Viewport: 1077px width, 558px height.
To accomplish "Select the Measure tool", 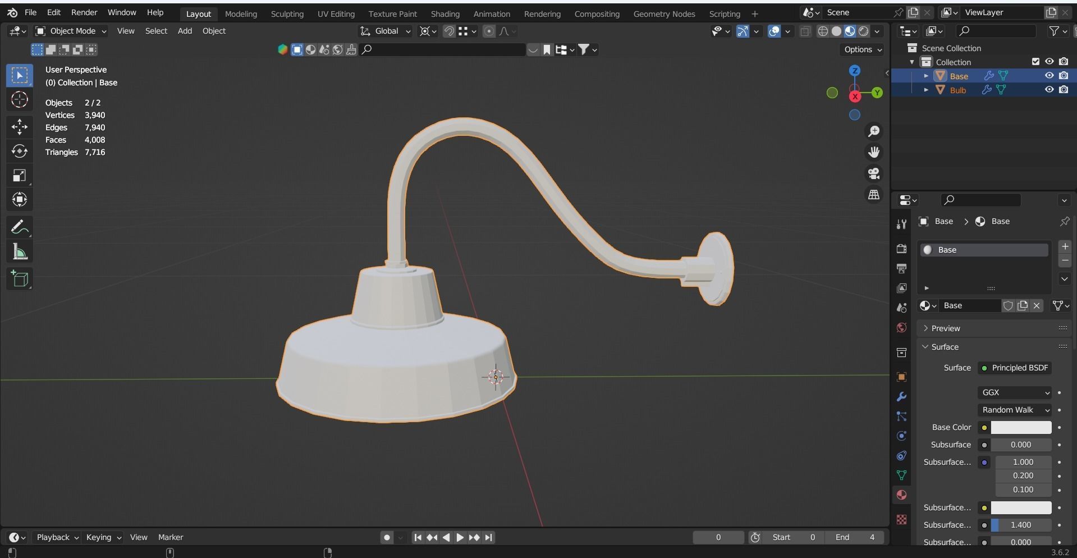I will (20, 252).
